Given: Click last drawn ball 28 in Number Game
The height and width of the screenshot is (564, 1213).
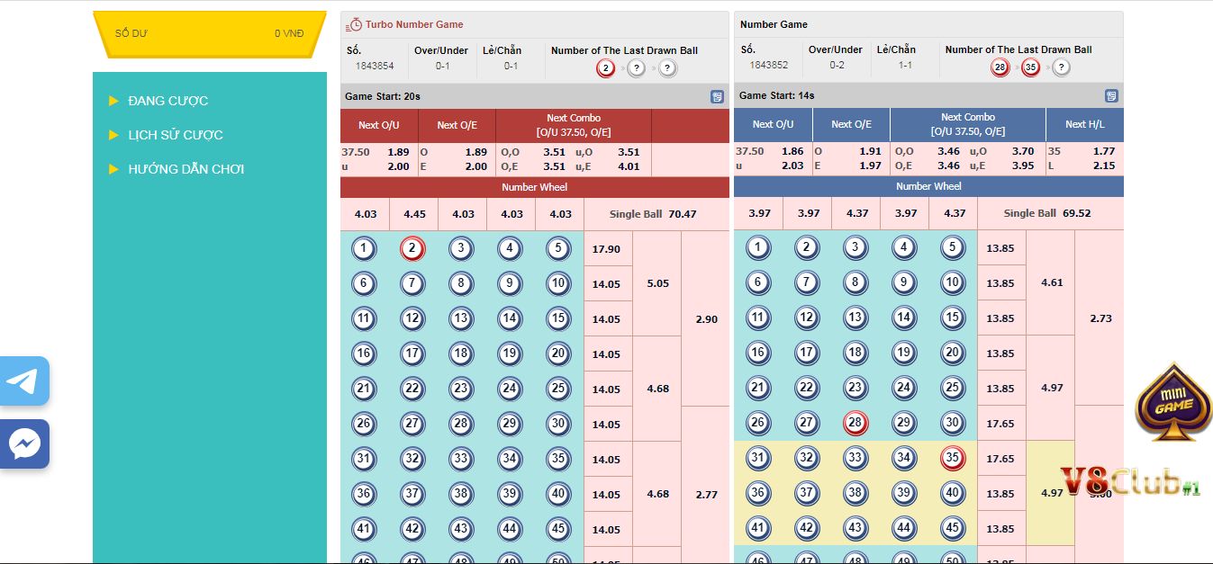Looking at the screenshot, I should point(1000,67).
